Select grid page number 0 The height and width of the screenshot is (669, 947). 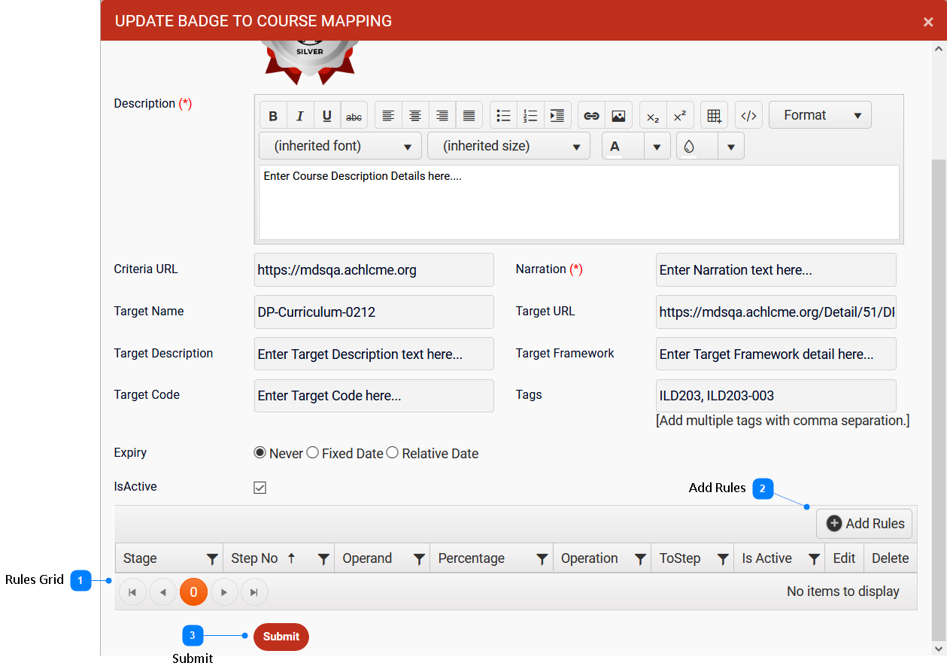pos(193,592)
